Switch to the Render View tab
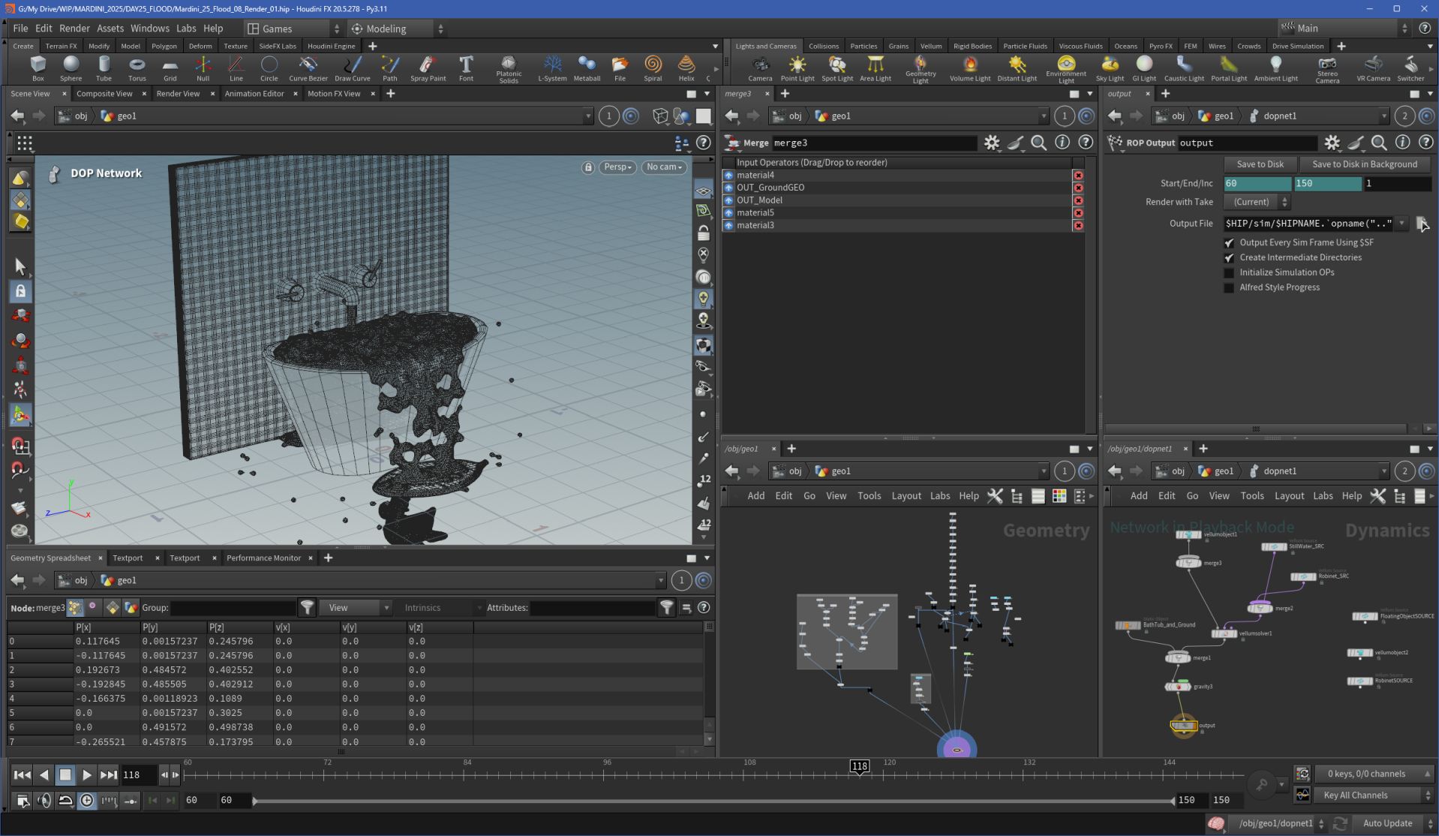This screenshot has width=1439, height=836. click(x=178, y=94)
